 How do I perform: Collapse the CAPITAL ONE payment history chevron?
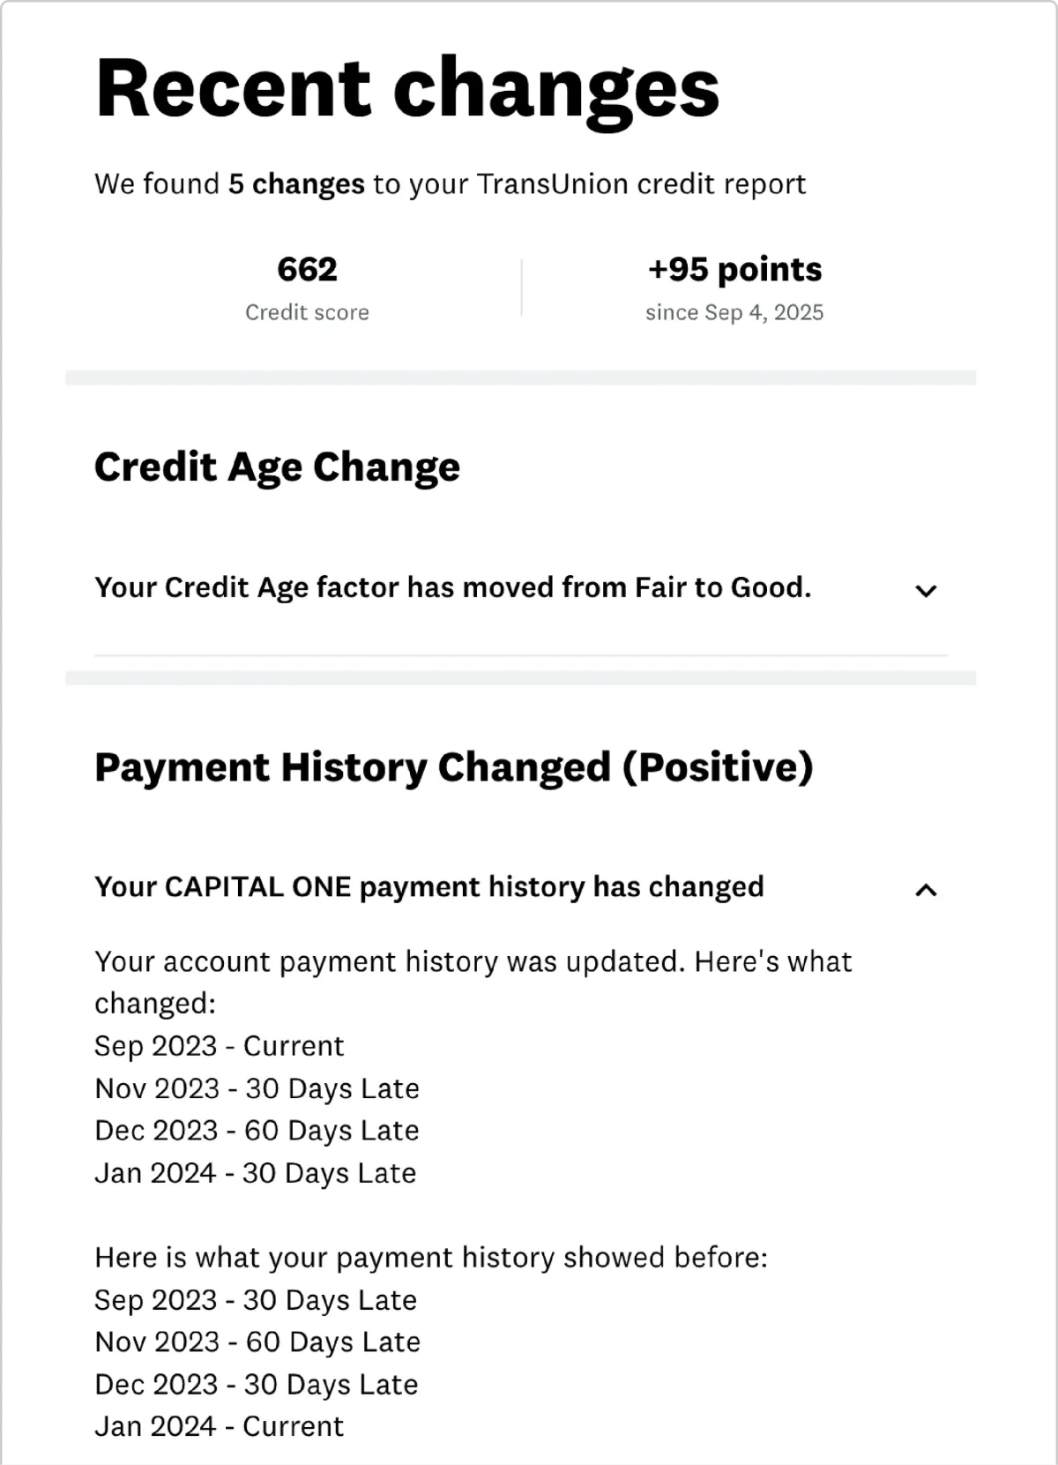coord(926,890)
